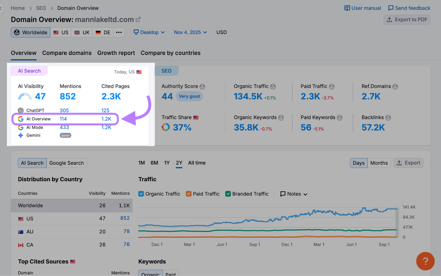The width and height of the screenshot is (441, 276).
Task: Open the Send feedback link
Action: (409, 8)
